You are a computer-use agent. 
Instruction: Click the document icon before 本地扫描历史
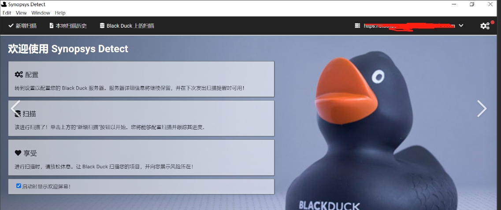[52, 25]
